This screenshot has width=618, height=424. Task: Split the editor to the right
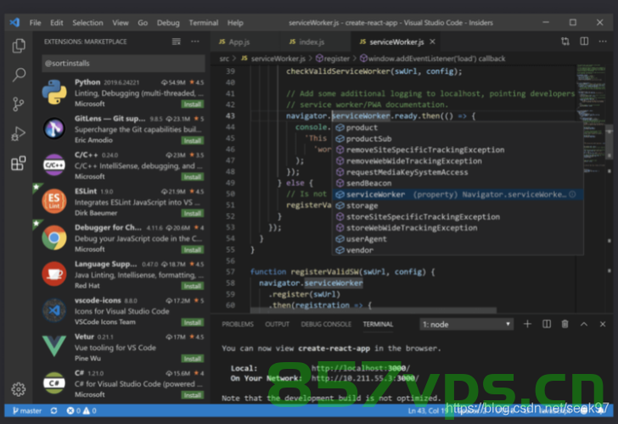pyautogui.click(x=584, y=42)
